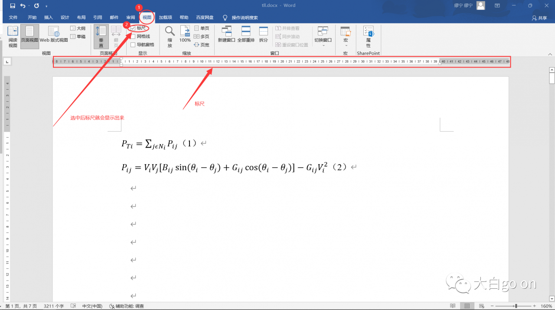Choose 单页 one page zoom
Viewport: 555px width, 310px height.
[x=202, y=28]
